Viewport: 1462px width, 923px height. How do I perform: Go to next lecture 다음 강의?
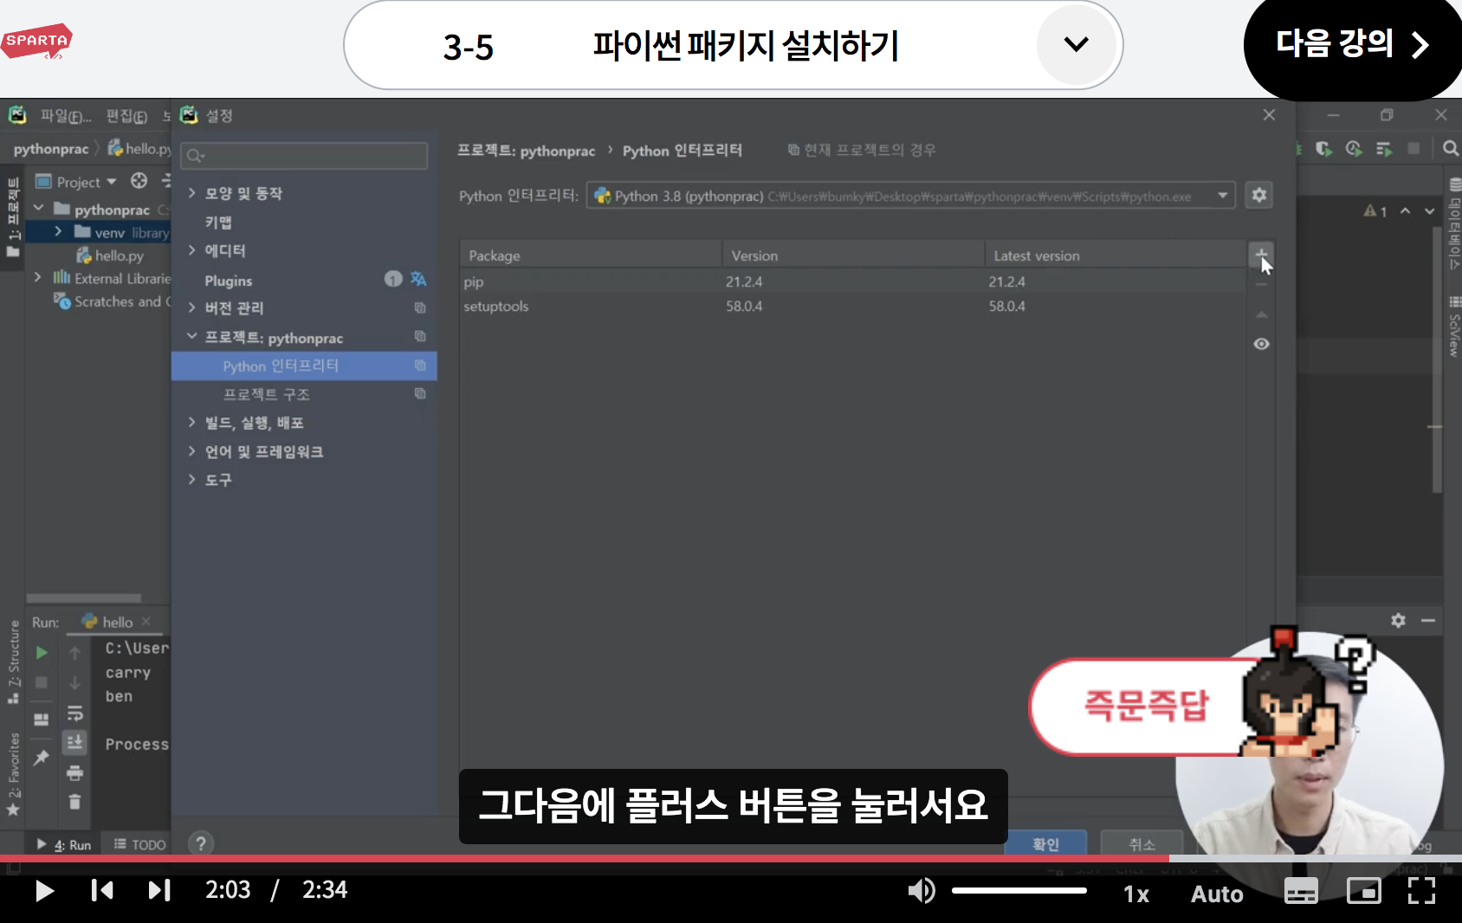pos(1353,43)
